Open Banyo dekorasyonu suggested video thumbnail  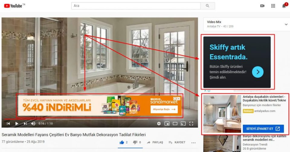[222, 144]
